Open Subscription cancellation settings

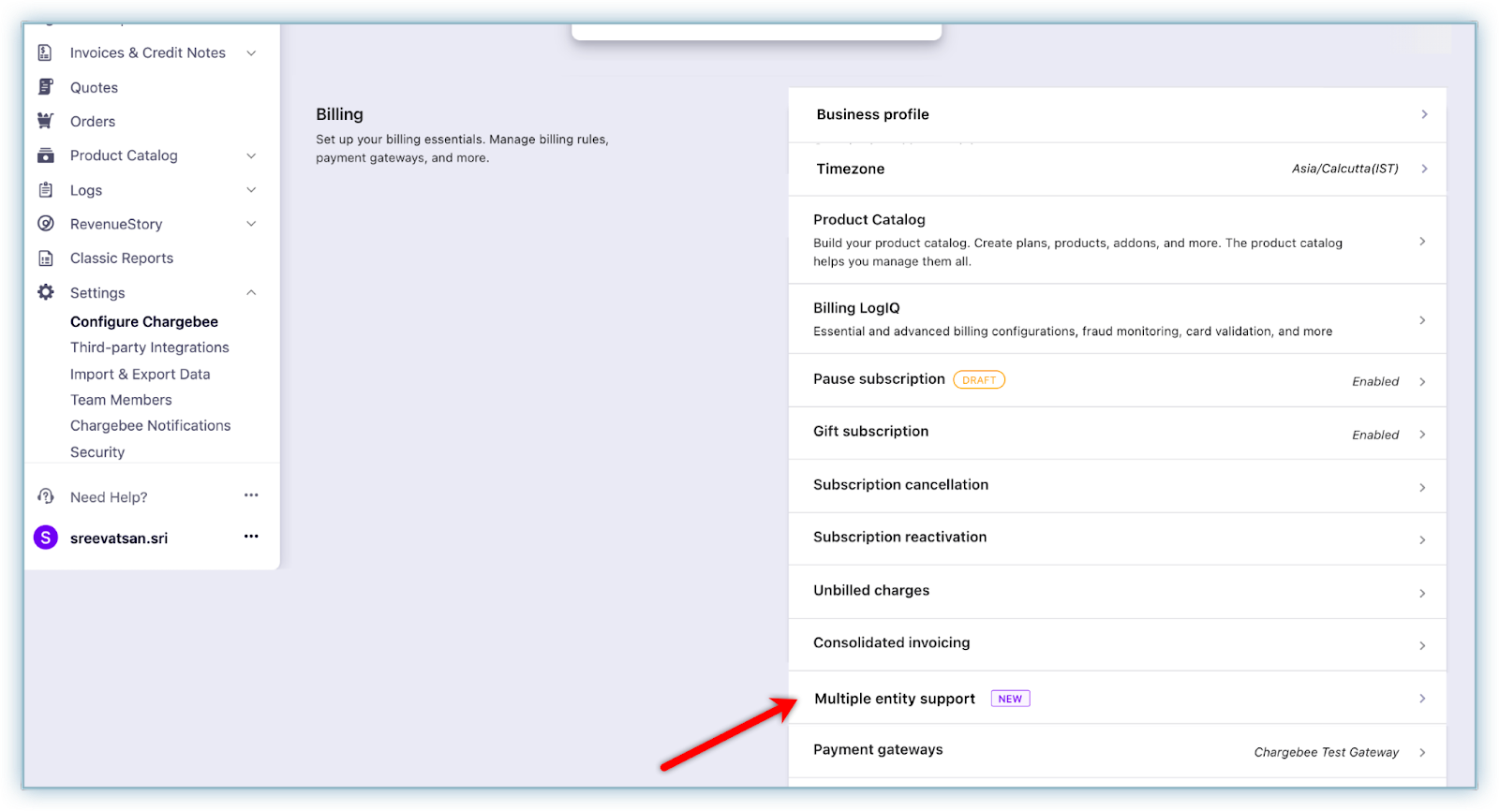pyautogui.click(x=1118, y=486)
